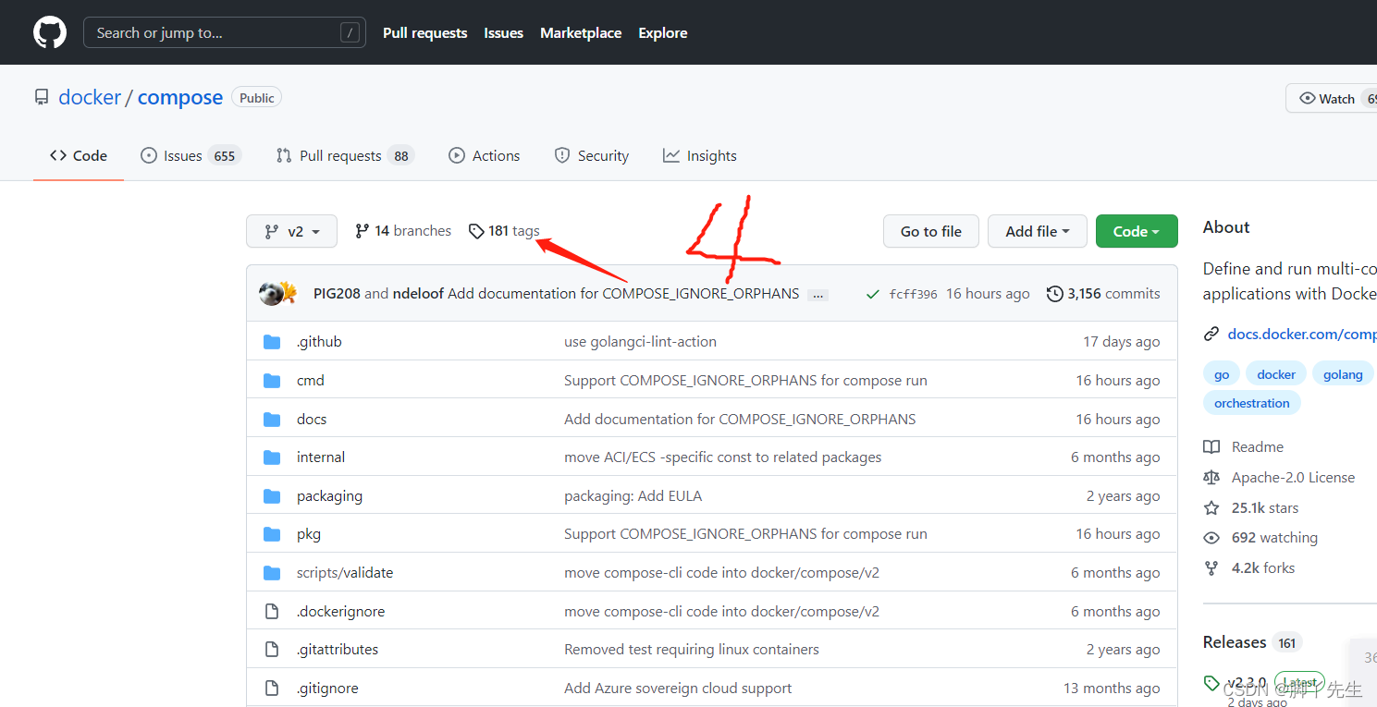1377x707 pixels.
Task: Focus the Search or jump to field
Action: [x=225, y=32]
